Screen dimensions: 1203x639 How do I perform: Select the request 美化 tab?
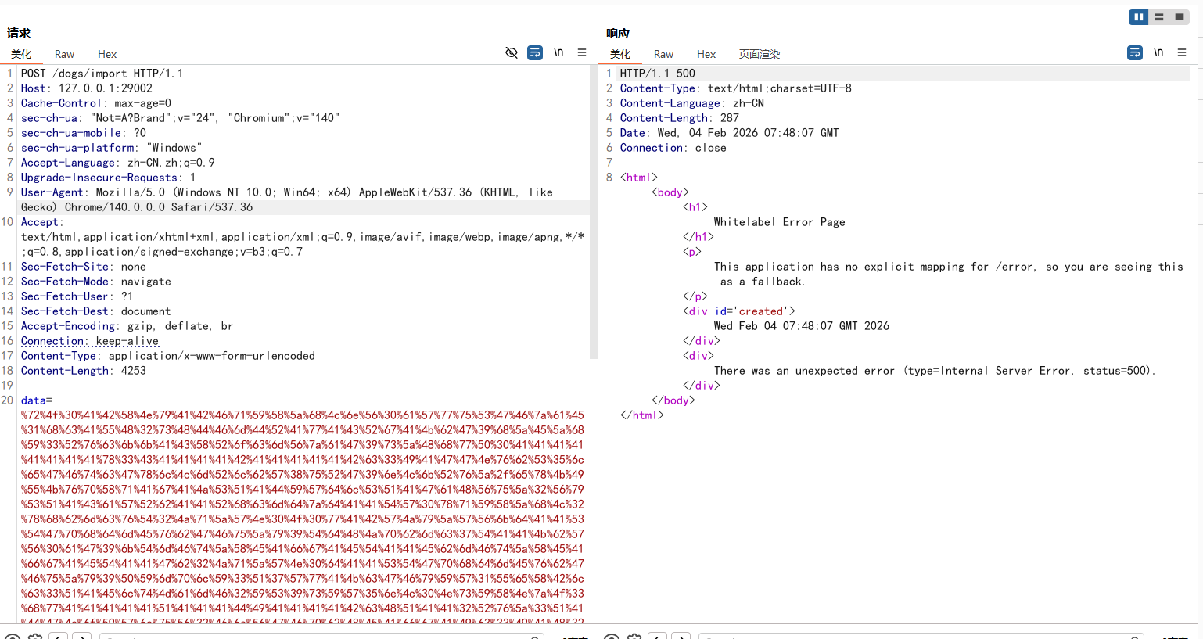tap(21, 54)
